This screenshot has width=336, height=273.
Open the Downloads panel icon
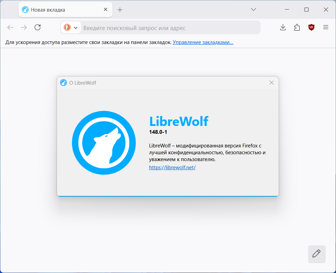pos(283,27)
